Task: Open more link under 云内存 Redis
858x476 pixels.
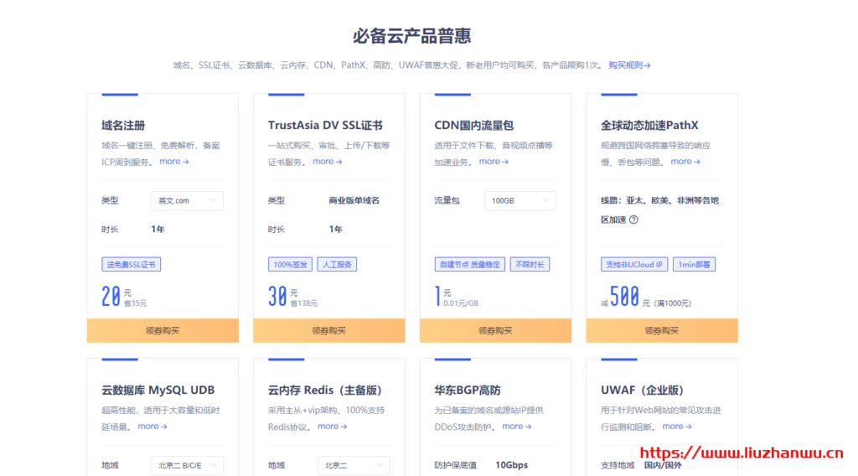Action: point(332,427)
